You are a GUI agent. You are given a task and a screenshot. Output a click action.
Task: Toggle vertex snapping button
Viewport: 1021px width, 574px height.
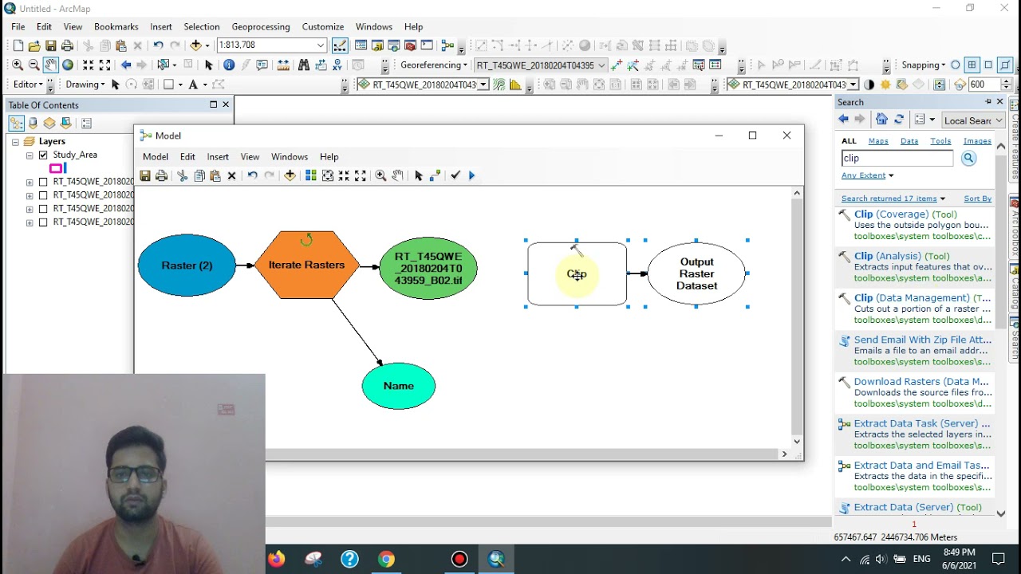tap(988, 65)
